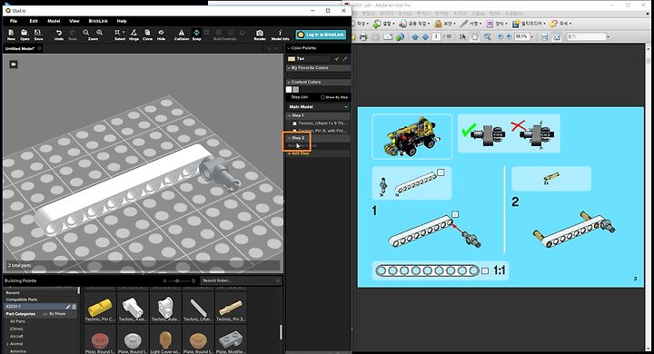Select All Parts category

pos(17,321)
